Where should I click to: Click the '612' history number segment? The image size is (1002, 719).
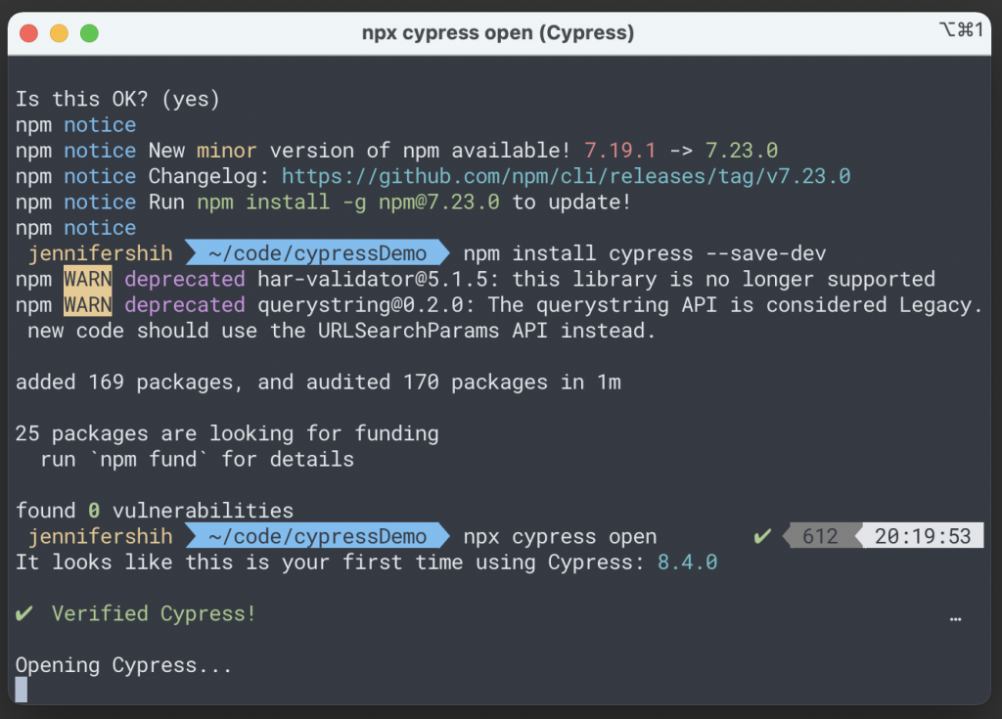(820, 536)
